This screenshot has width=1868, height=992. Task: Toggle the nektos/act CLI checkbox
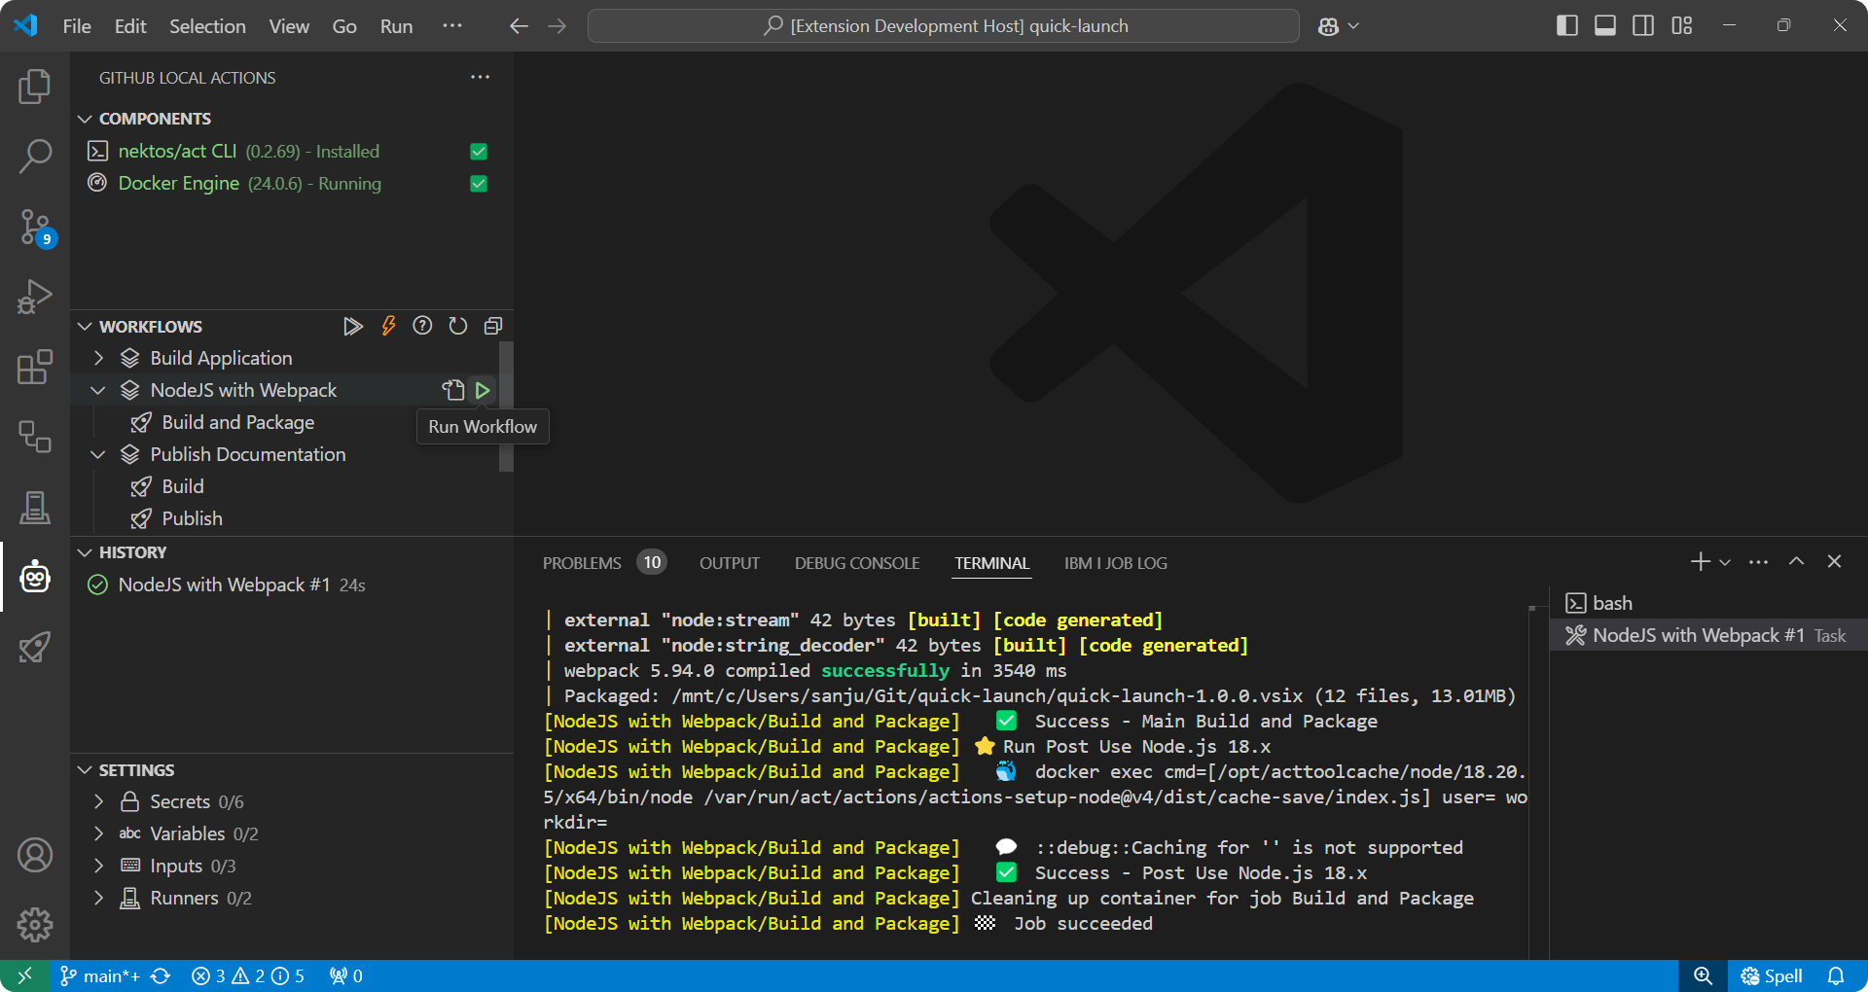point(478,152)
